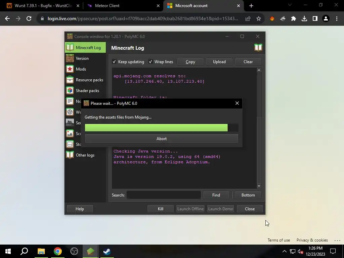344x258 pixels.
Task: Click the Copy log button
Action: [x=190, y=62]
